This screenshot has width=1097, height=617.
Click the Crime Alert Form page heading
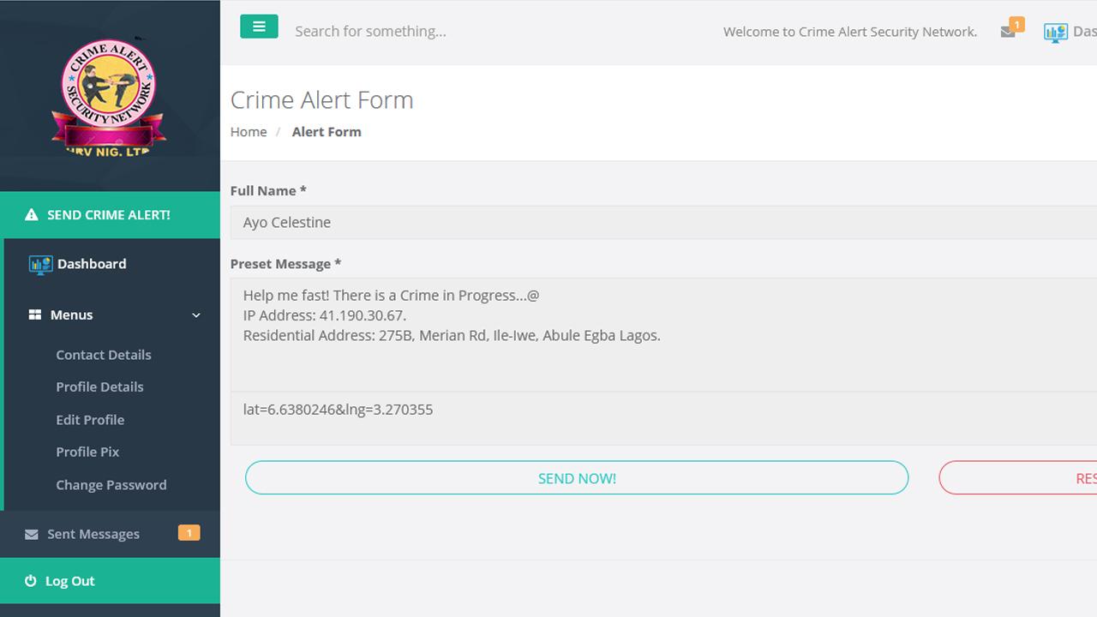322,100
